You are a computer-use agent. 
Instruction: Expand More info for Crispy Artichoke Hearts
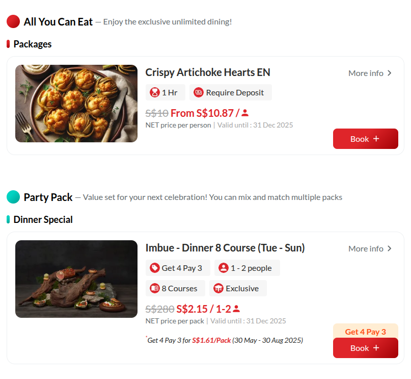[370, 73]
